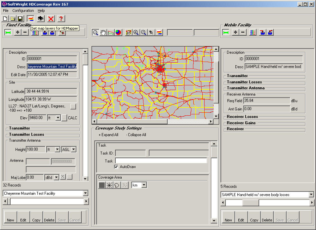Click the plus icon in Mobile Facility toolbar
Viewport: 316px width, 230px height.
pyautogui.click(x=236, y=32)
